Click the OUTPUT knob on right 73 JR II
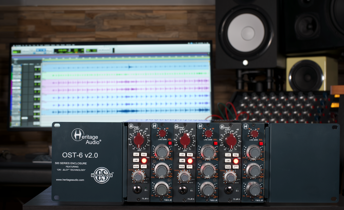344x210 pixels. point(230,177)
